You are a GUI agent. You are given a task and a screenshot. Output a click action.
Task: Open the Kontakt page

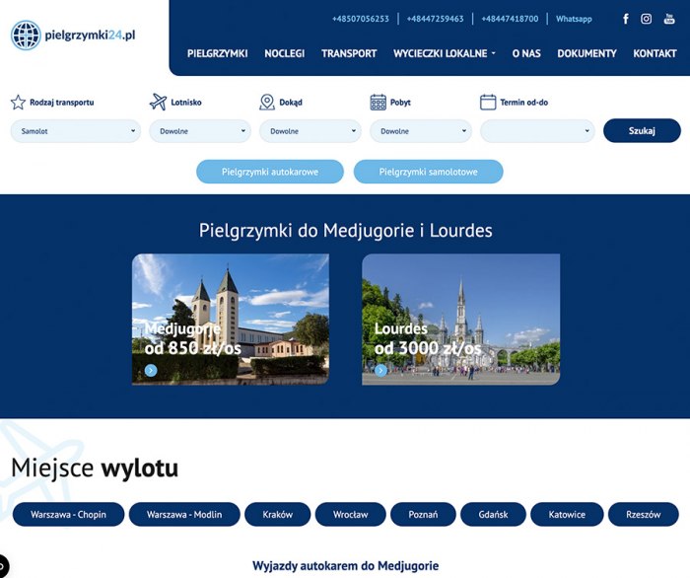(655, 53)
